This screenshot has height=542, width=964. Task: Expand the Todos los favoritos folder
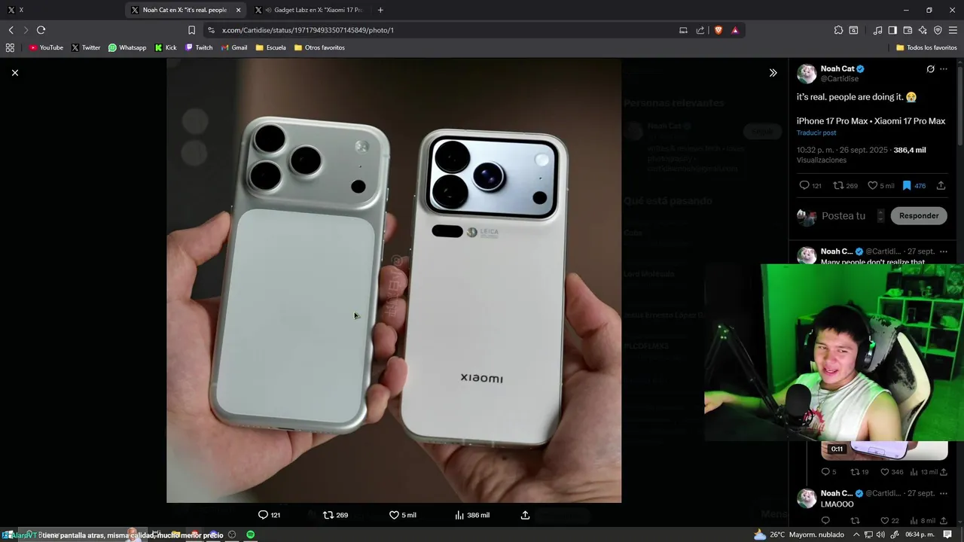926,47
